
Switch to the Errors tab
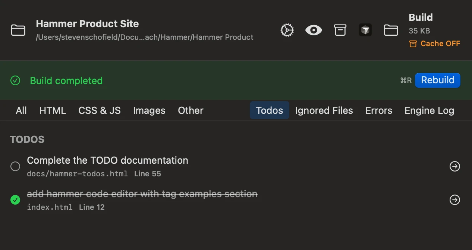click(x=378, y=110)
